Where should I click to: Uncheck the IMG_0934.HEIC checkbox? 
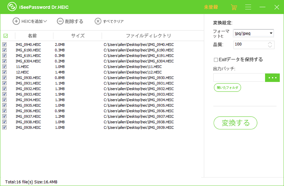(4, 100)
